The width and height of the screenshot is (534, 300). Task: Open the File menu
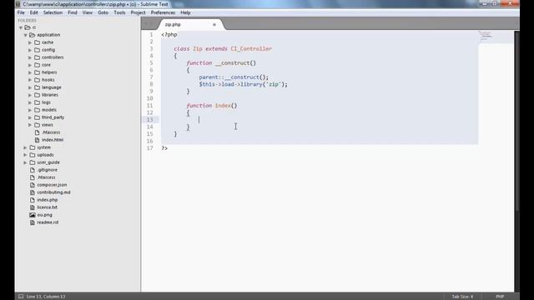pos(21,12)
